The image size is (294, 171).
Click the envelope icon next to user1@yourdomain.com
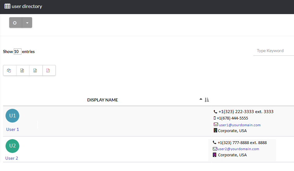tap(216, 125)
